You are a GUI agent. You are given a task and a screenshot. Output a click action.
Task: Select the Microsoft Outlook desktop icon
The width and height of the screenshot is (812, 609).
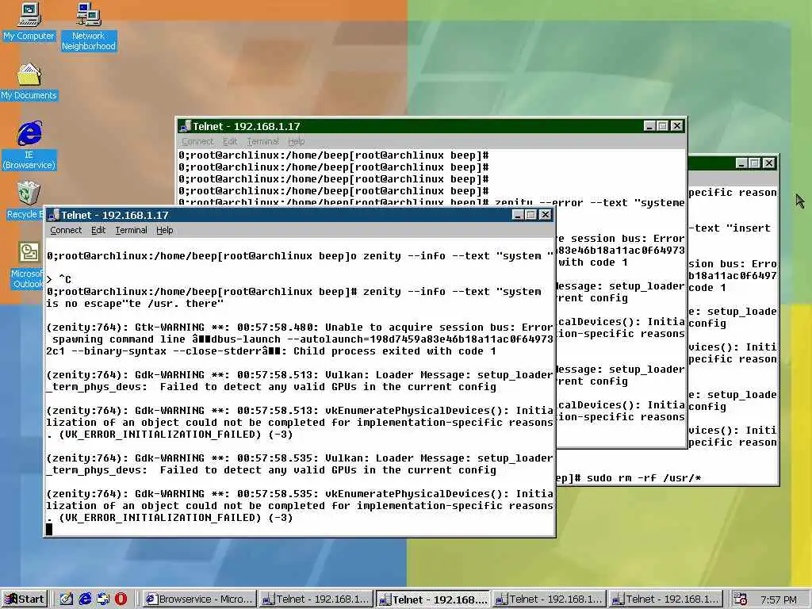(x=28, y=265)
